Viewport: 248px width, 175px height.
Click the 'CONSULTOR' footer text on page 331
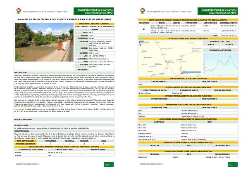151,164
